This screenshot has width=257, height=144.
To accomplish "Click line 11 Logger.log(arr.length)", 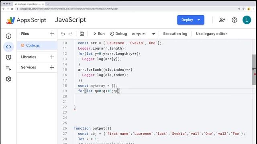I will tap(102, 48).
